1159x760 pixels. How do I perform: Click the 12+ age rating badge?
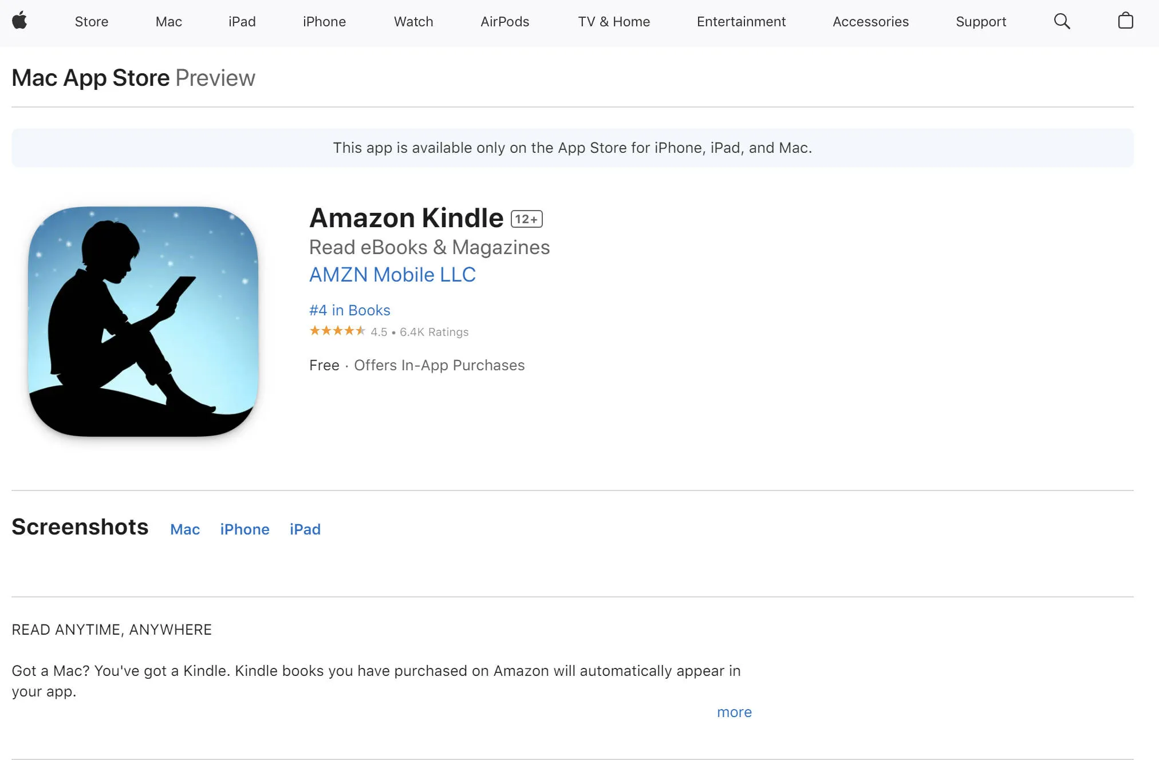(x=526, y=219)
